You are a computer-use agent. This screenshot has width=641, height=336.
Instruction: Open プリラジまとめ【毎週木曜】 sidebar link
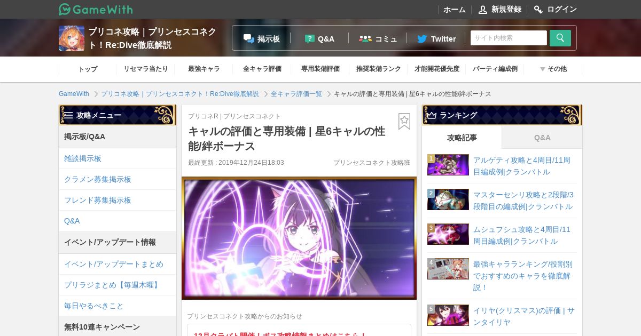[x=118, y=285]
